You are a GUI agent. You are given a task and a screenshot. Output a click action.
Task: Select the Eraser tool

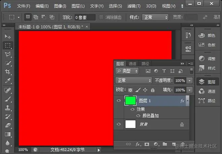pos(8,125)
